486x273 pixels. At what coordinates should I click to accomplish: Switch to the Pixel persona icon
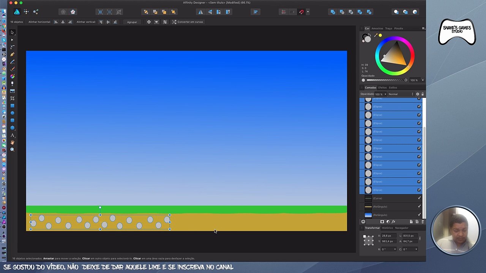tap(26, 12)
